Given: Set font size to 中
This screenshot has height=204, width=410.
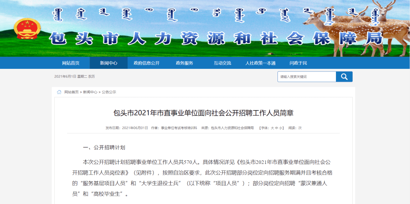Looking at the screenshot, I should [x=276, y=128].
